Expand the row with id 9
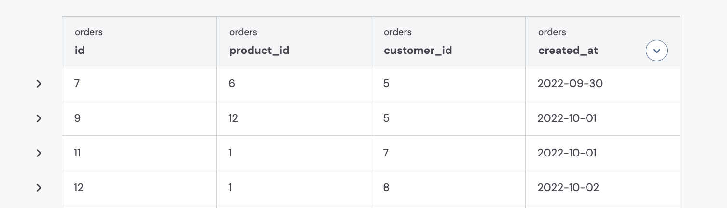 coord(39,118)
